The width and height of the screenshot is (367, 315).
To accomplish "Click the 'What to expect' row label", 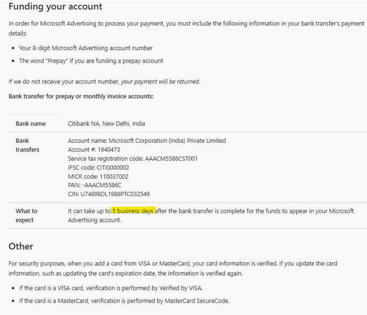I will coord(26,215).
